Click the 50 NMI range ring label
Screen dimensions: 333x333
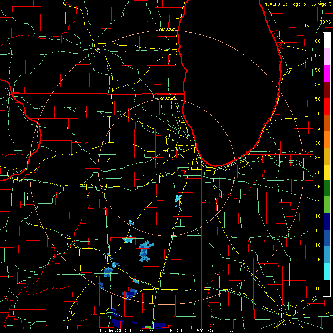coord(166,99)
